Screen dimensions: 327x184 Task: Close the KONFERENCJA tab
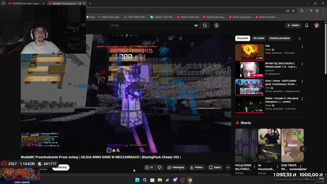point(43,3)
